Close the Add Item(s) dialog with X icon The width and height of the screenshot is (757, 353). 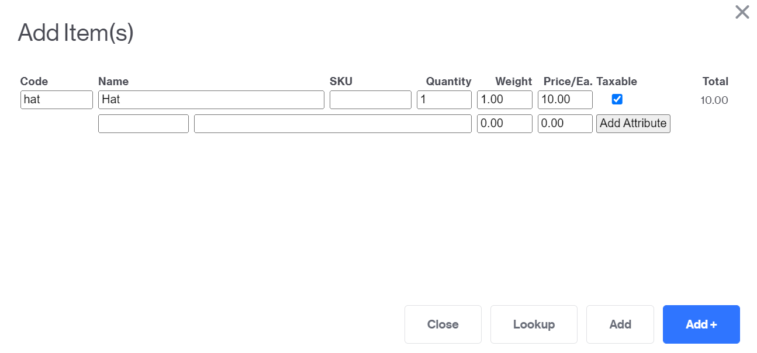pyautogui.click(x=742, y=12)
